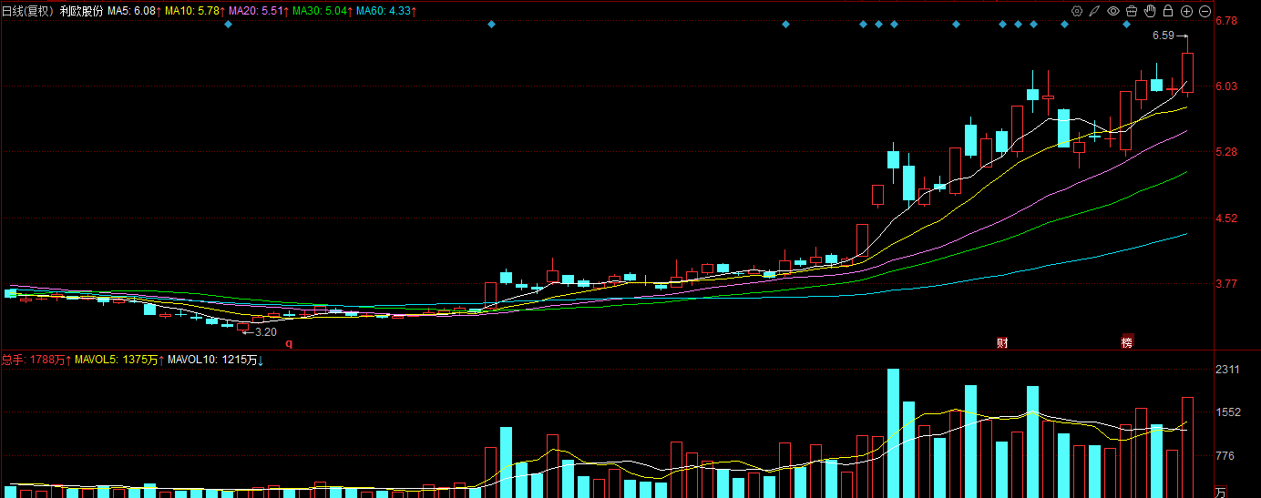The image size is (1261, 498).
Task: Open chart settings gear icon
Action: [x=1076, y=11]
